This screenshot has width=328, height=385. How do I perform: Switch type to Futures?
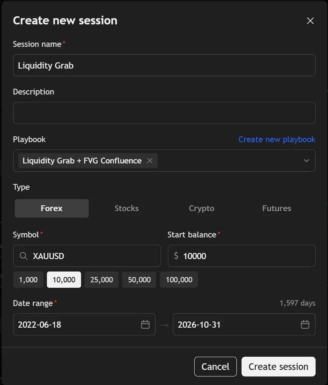click(277, 208)
